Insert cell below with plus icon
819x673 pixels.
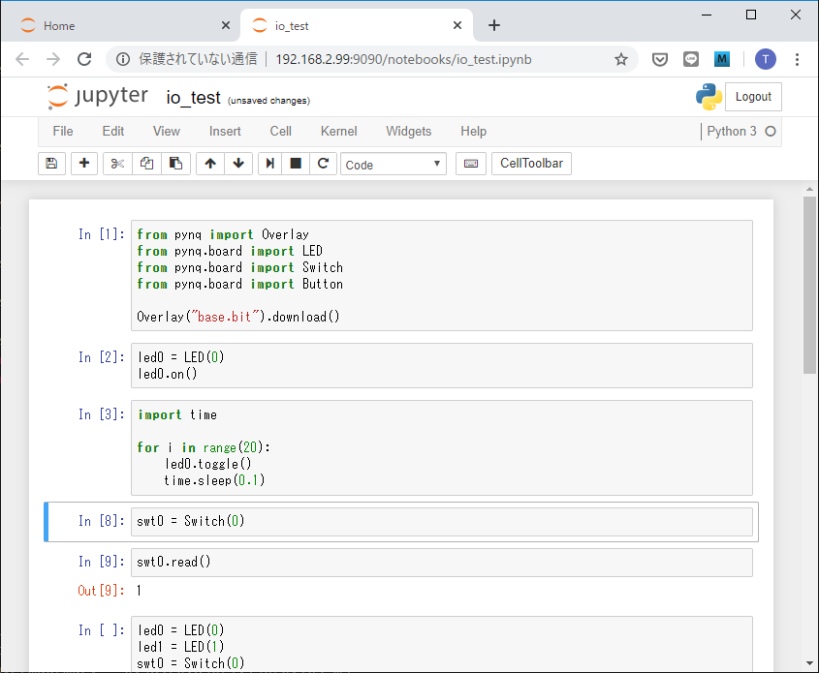84,164
